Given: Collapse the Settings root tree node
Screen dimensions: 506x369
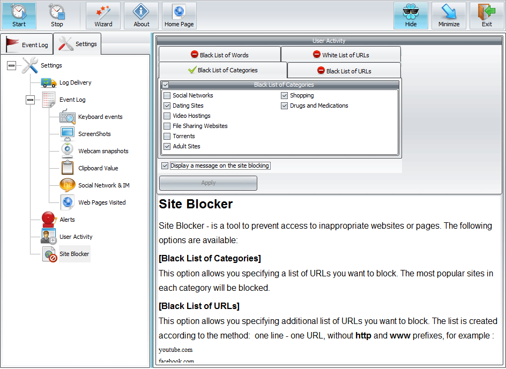Looking at the screenshot, I should [x=11, y=65].
